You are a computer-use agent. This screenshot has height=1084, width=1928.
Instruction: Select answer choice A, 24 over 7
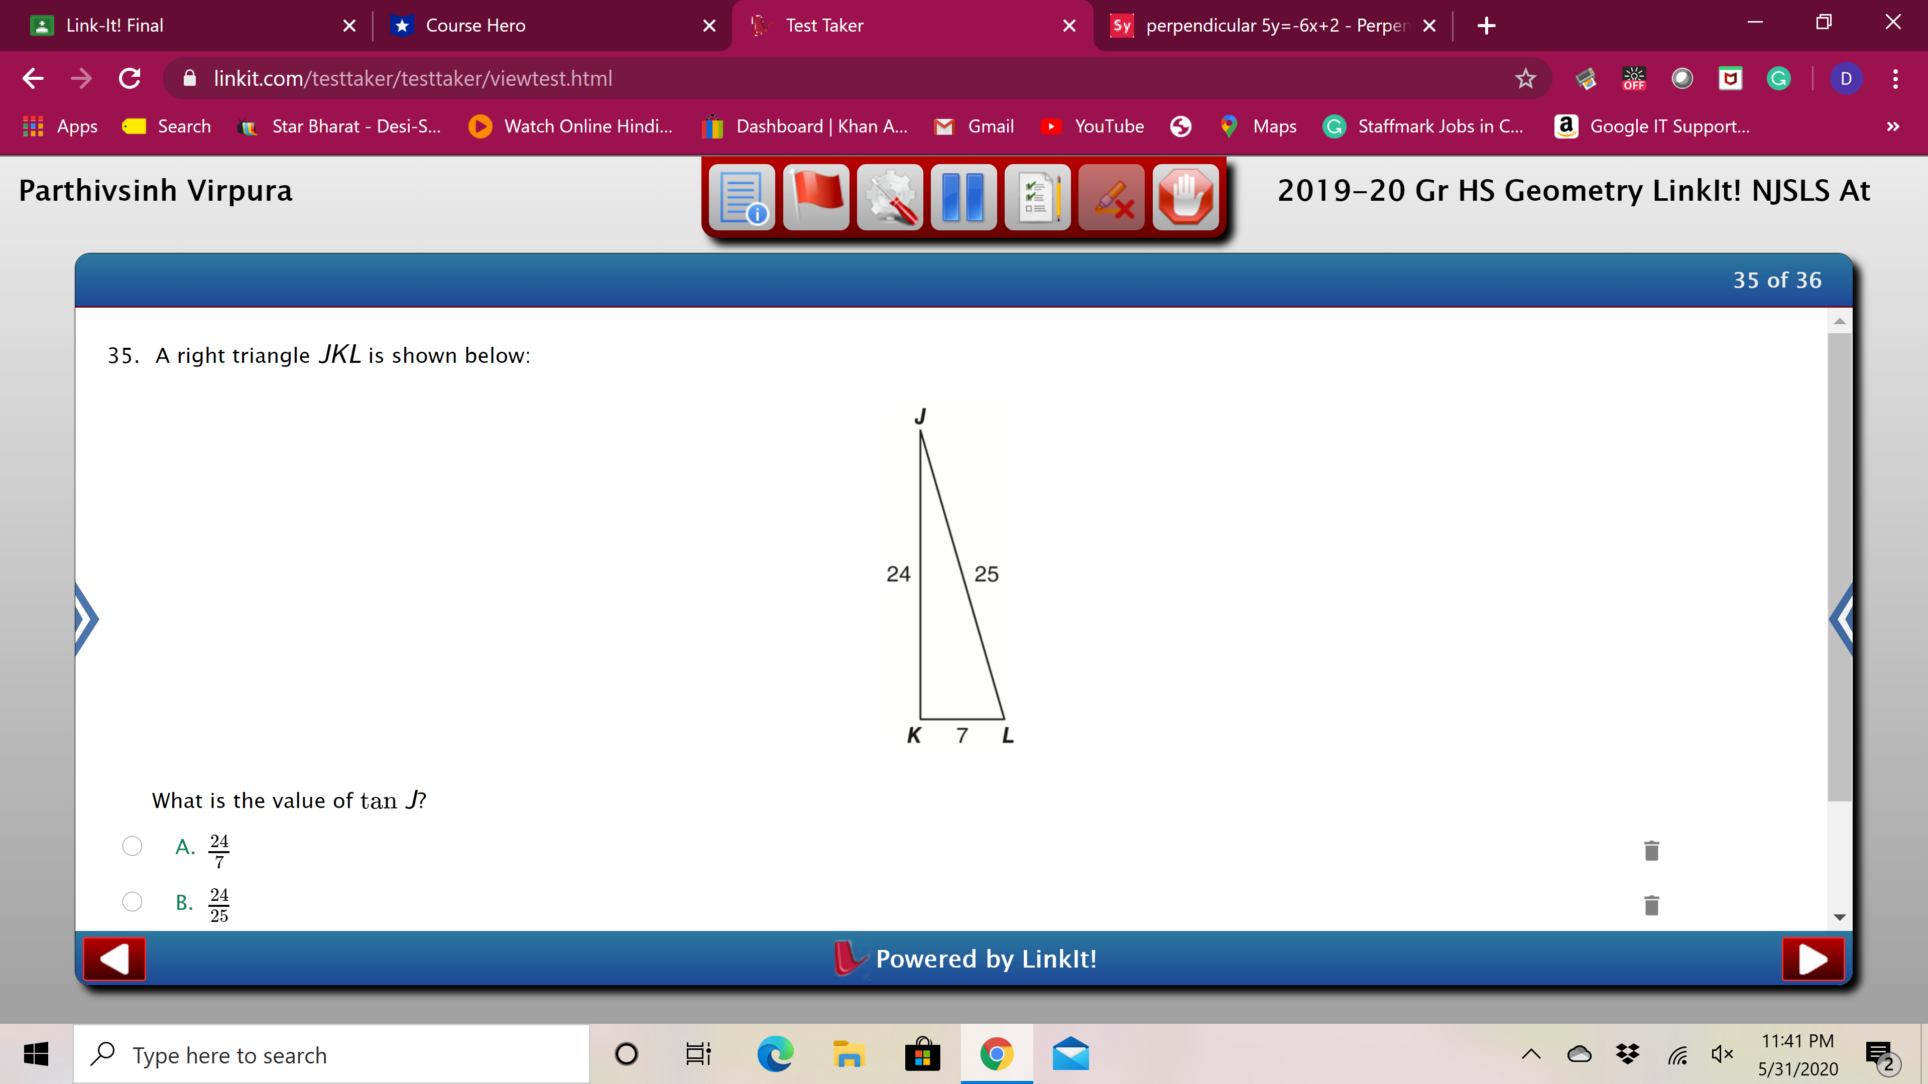[x=132, y=846]
